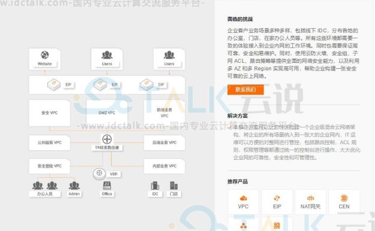
Task: Click the 门店 store icon
Action: pyautogui.click(x=174, y=186)
